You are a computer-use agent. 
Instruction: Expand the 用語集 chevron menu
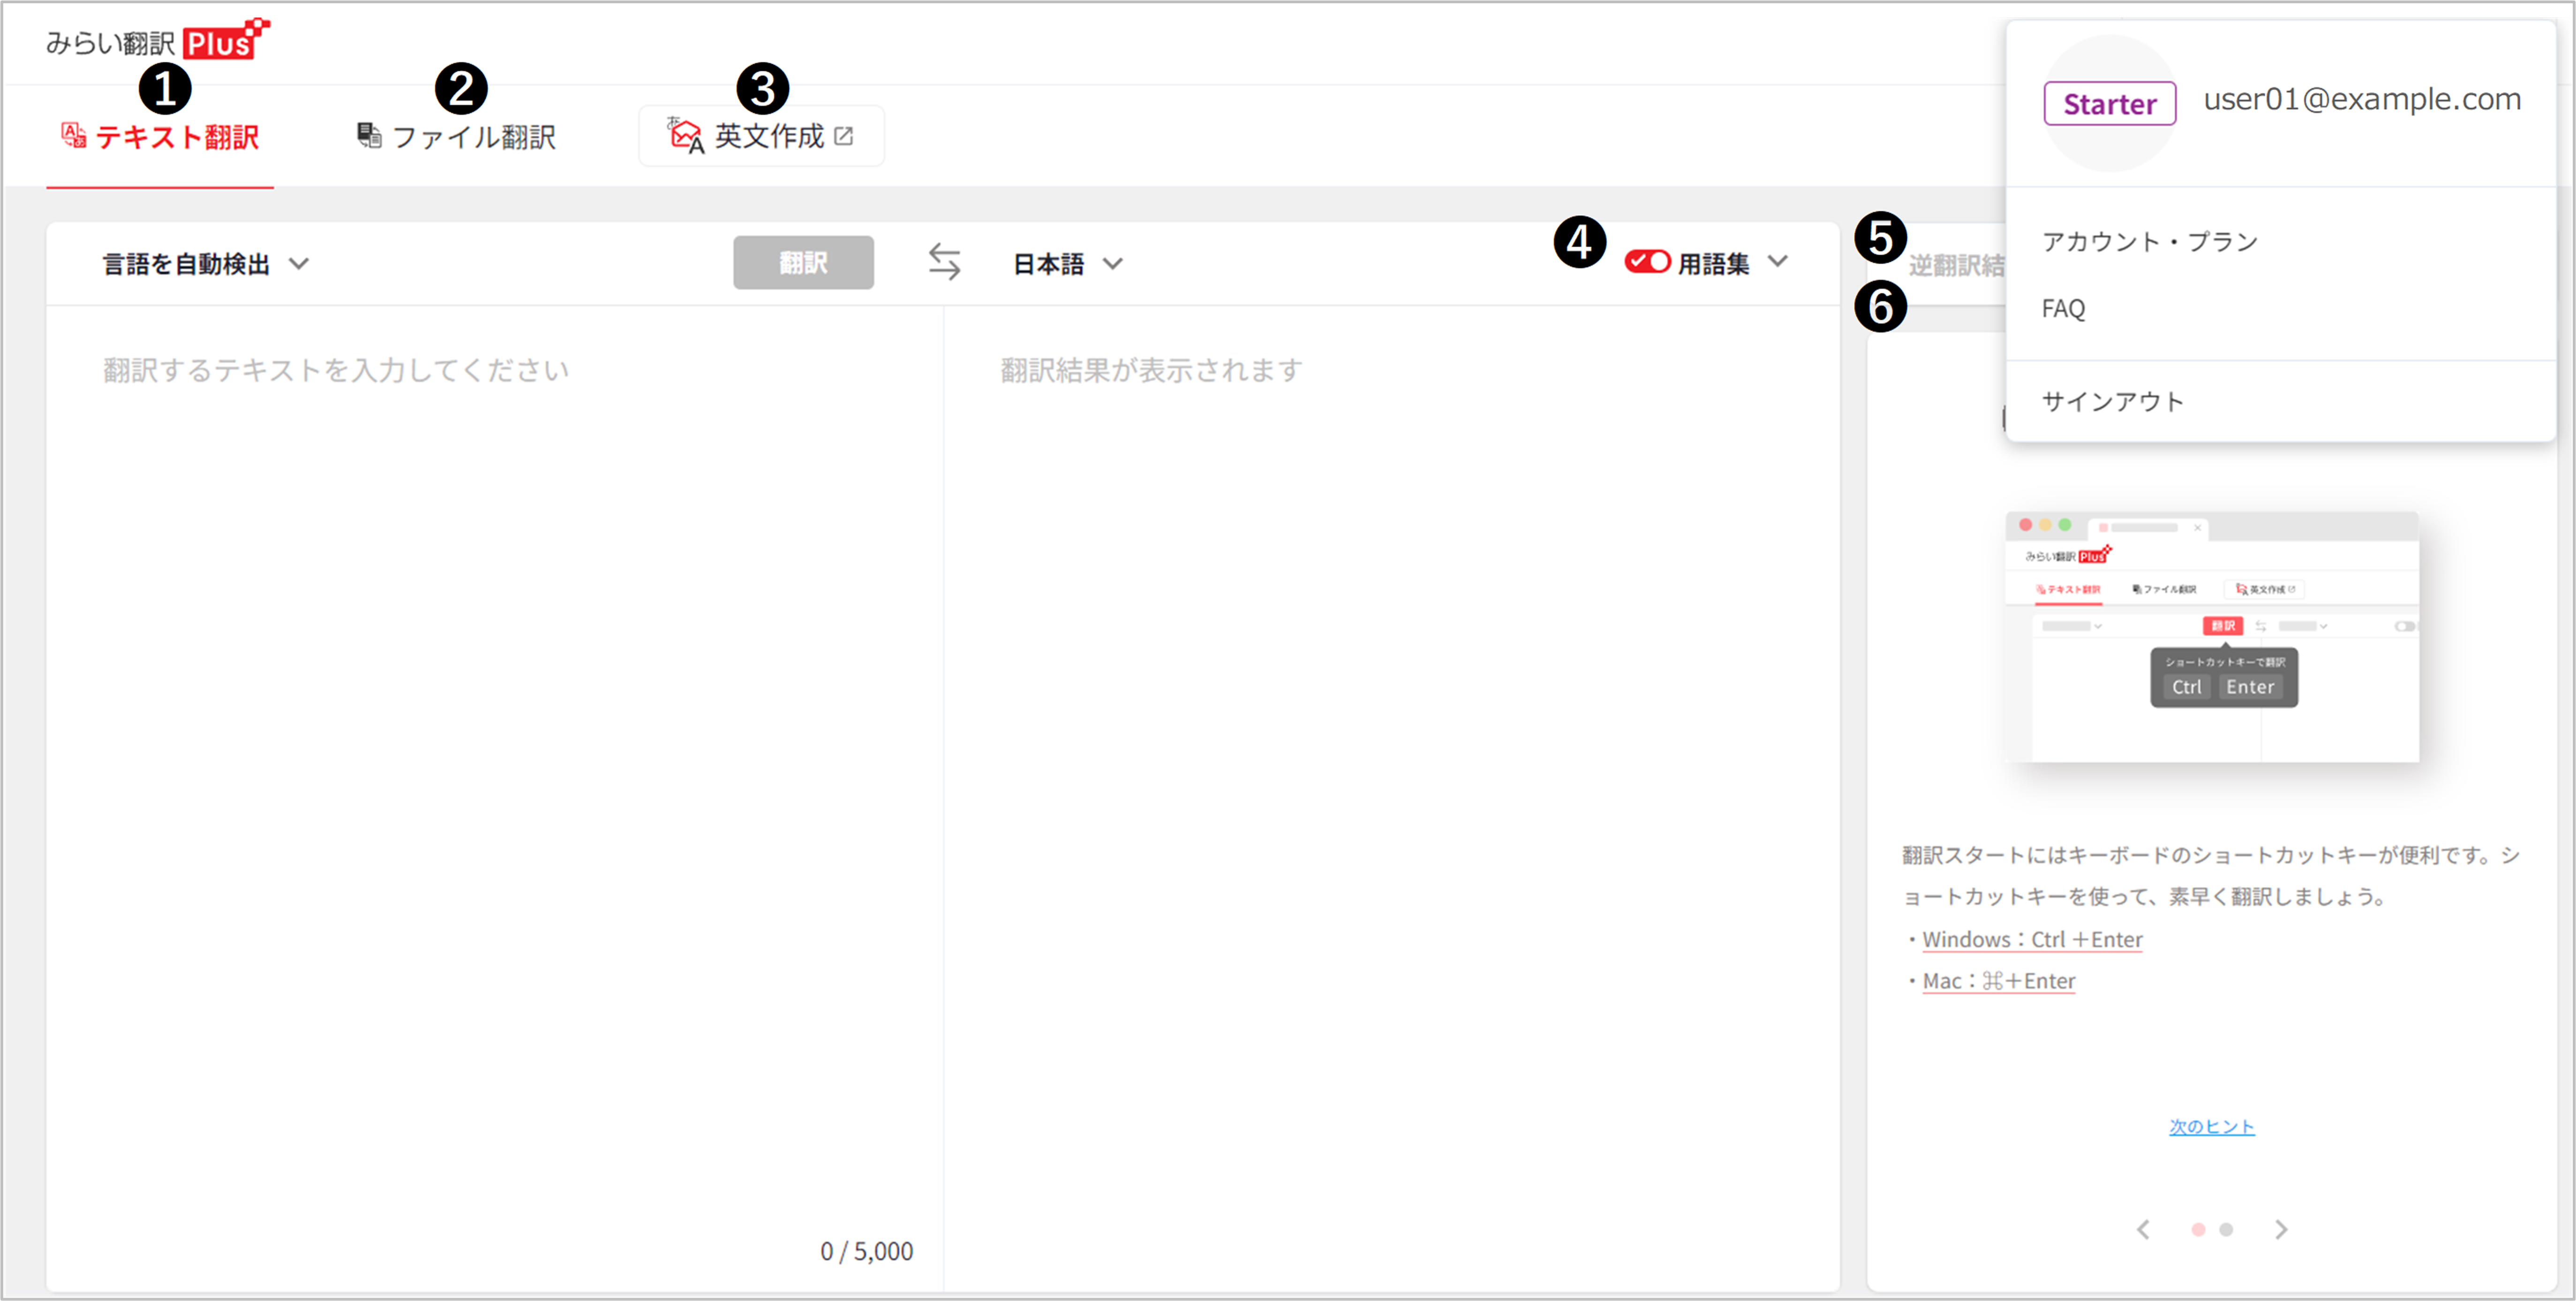pos(1777,262)
